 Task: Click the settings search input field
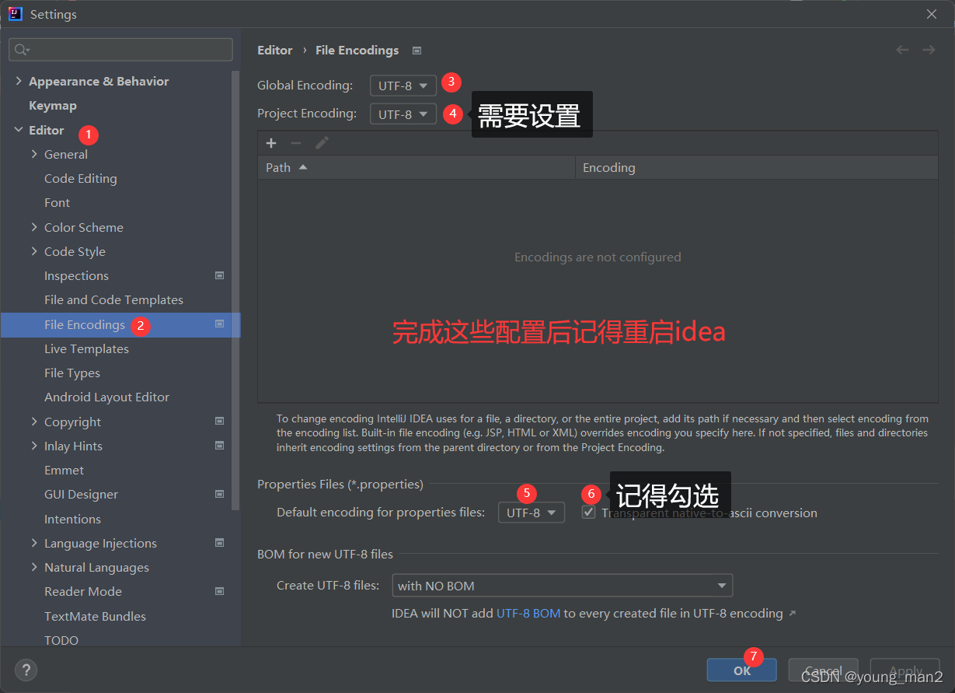(x=120, y=50)
